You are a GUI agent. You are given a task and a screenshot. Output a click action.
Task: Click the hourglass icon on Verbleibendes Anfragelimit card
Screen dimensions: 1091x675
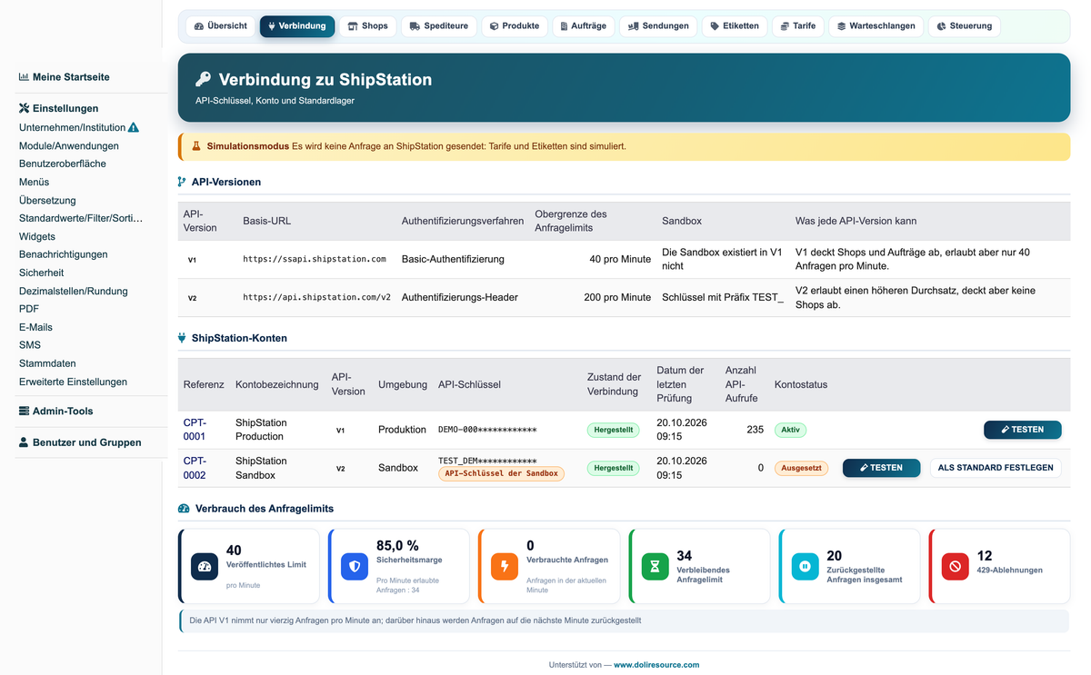pyautogui.click(x=655, y=566)
